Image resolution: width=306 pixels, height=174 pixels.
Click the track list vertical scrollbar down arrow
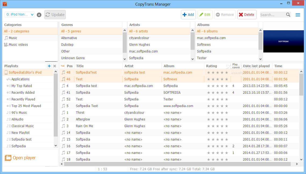[x=301, y=159]
